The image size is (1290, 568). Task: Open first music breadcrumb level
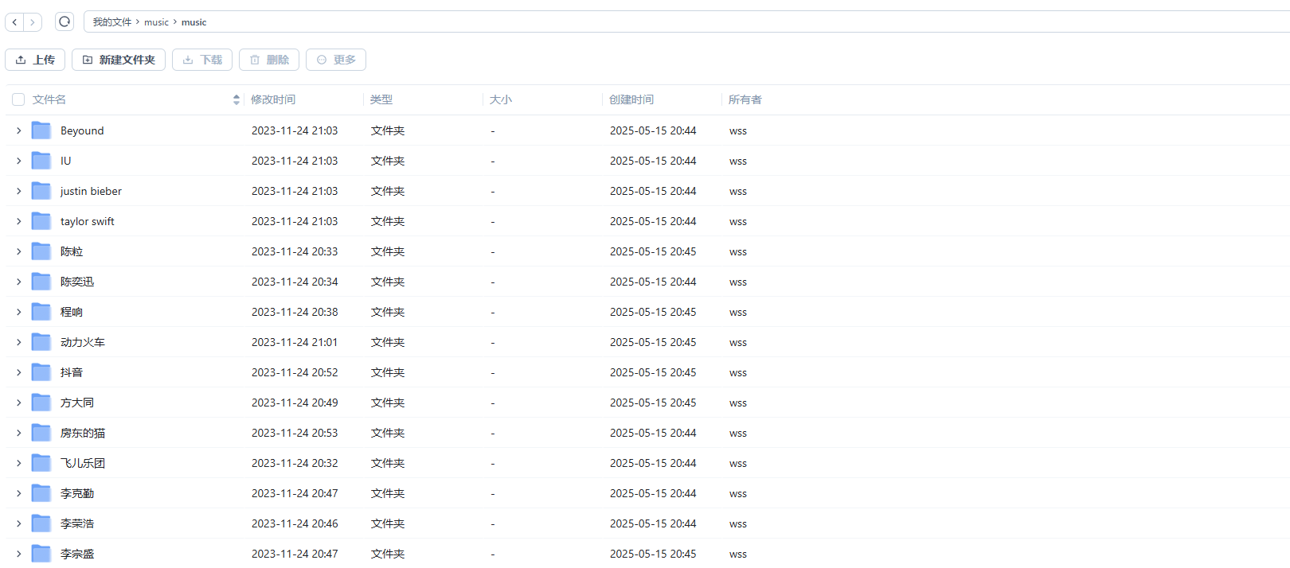156,22
